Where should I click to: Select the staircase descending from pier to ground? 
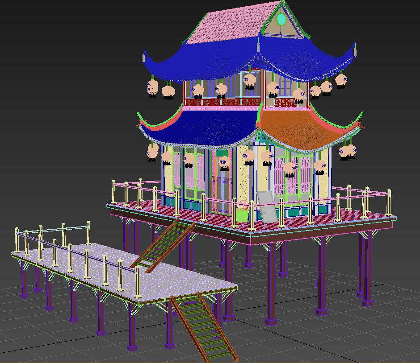pos(204,326)
